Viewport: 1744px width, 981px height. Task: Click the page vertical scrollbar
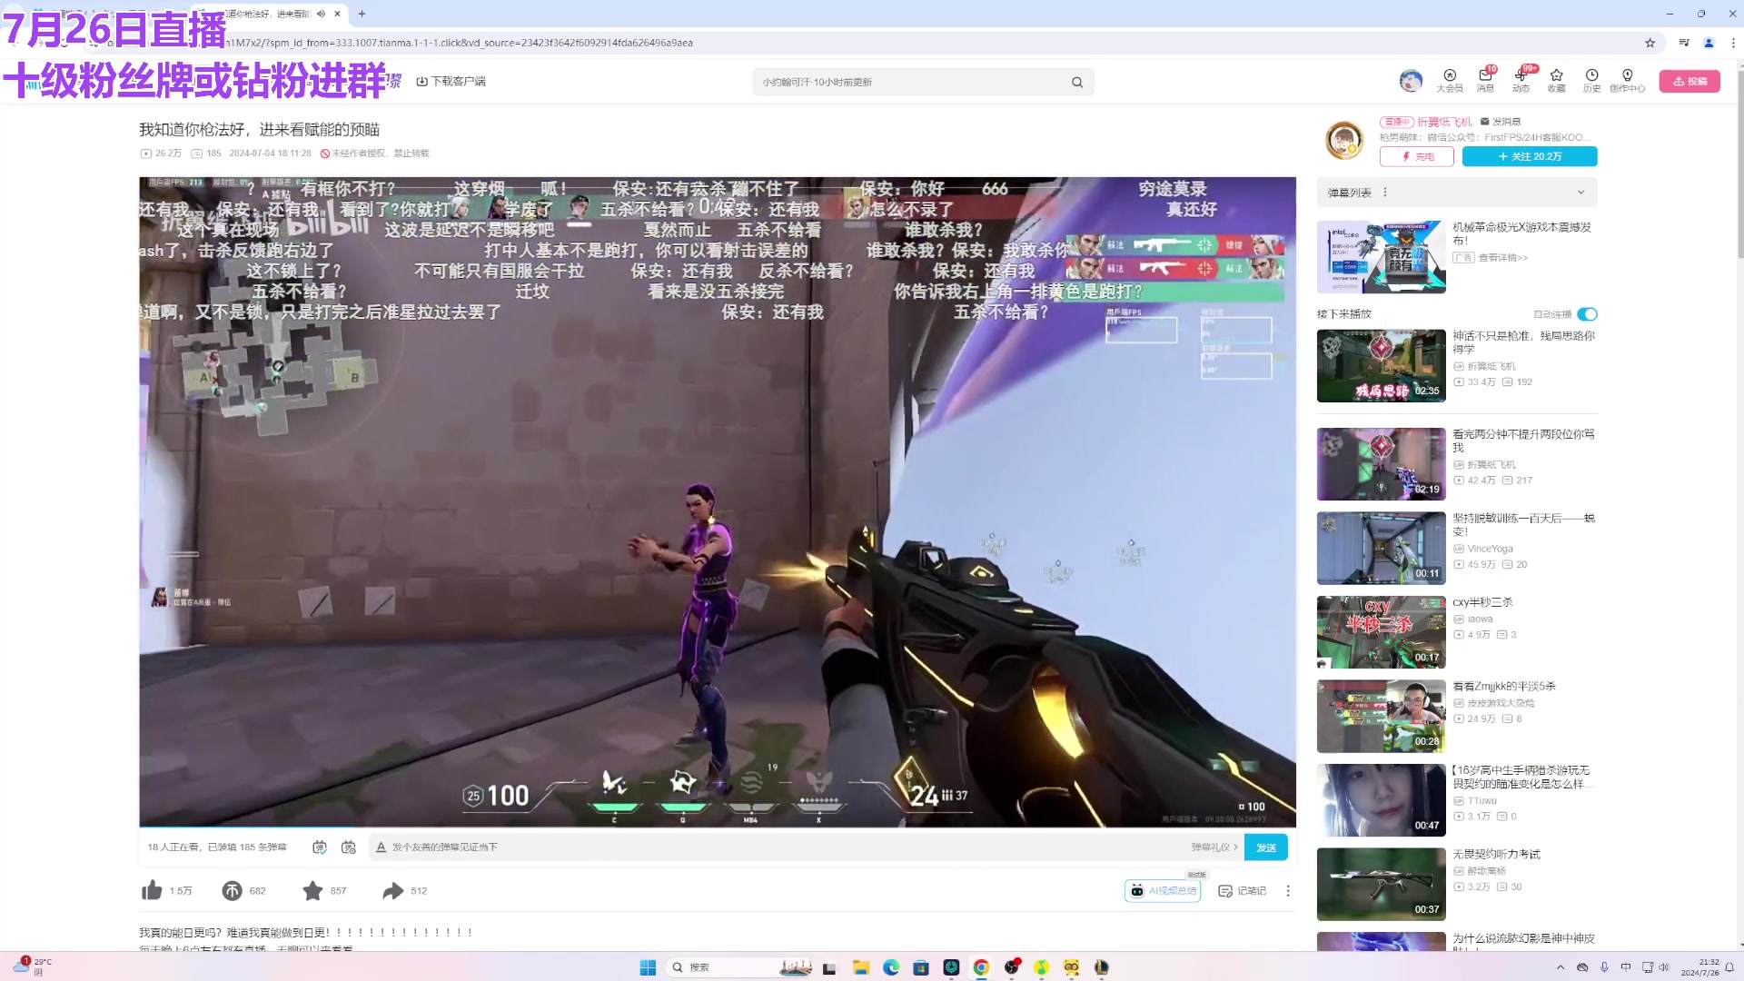[1739, 163]
